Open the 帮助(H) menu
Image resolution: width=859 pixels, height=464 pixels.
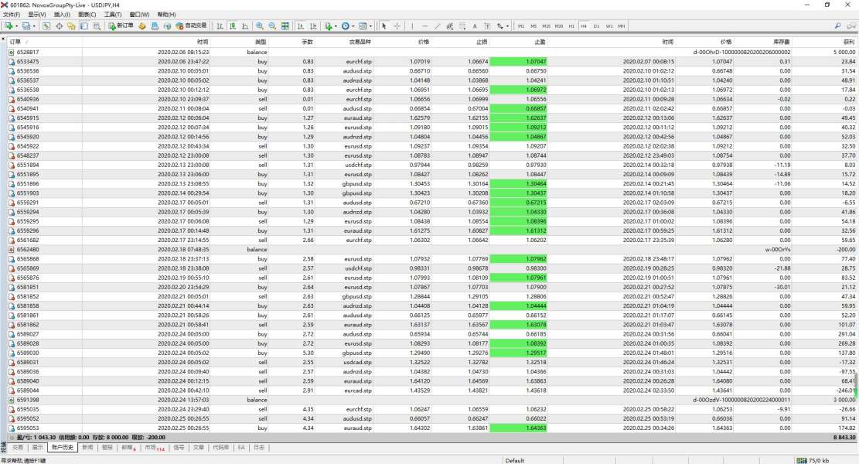166,15
